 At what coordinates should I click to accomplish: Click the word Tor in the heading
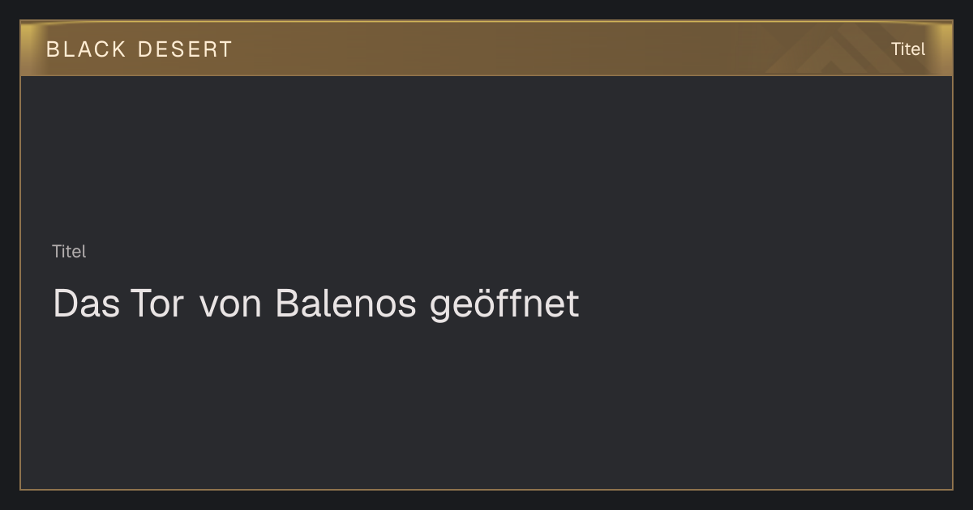click(x=156, y=304)
